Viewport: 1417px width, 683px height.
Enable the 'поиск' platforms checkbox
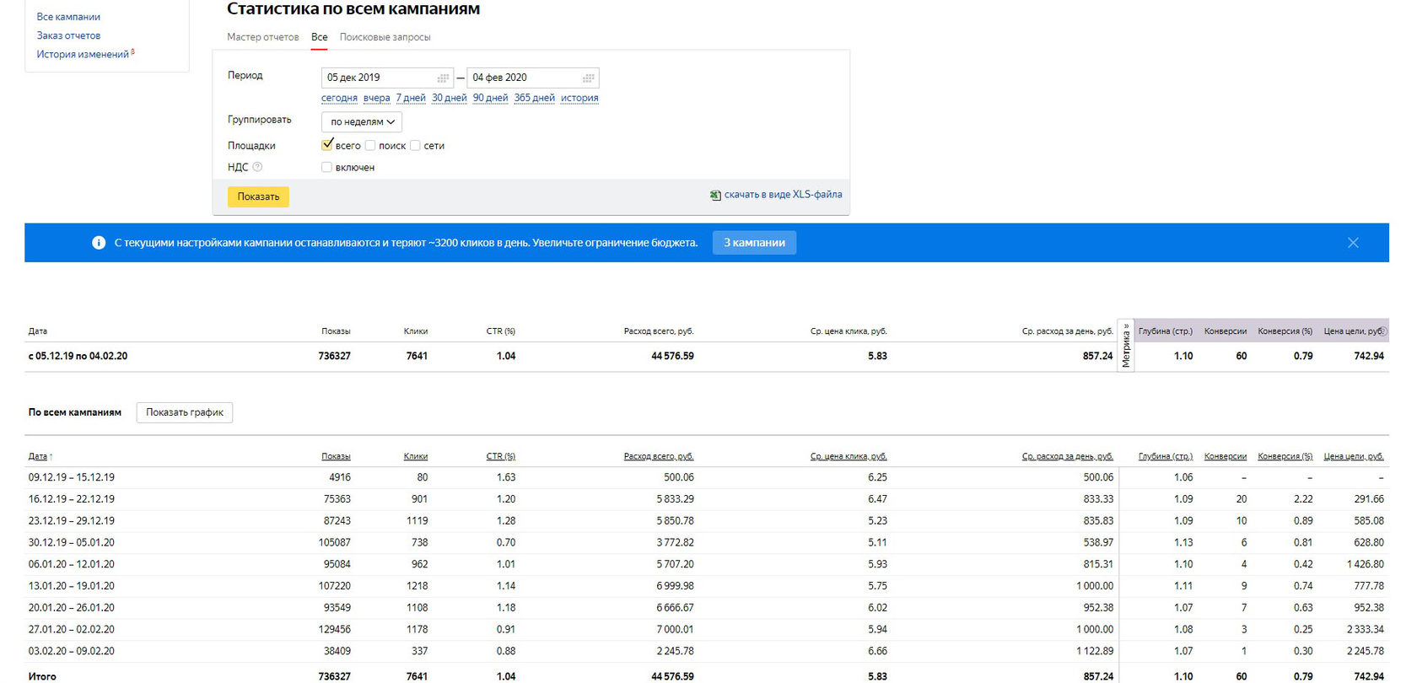(370, 145)
